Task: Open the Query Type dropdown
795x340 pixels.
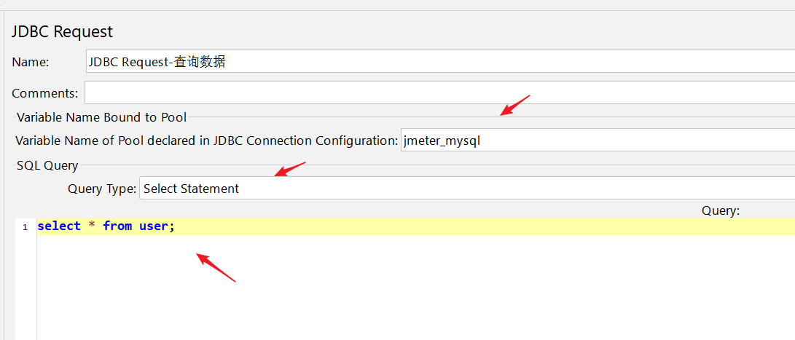Action: point(466,189)
